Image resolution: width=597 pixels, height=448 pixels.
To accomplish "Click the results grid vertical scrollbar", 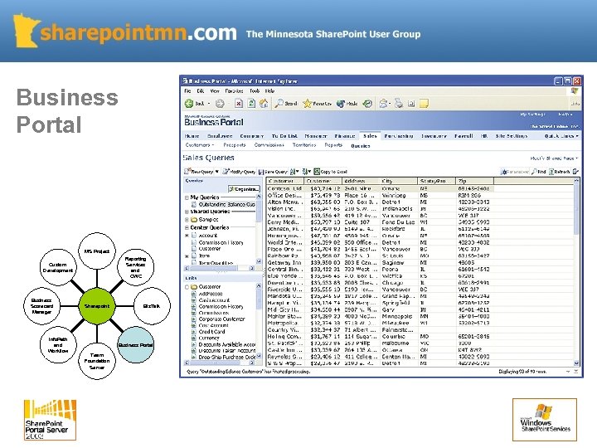I will tap(576, 272).
